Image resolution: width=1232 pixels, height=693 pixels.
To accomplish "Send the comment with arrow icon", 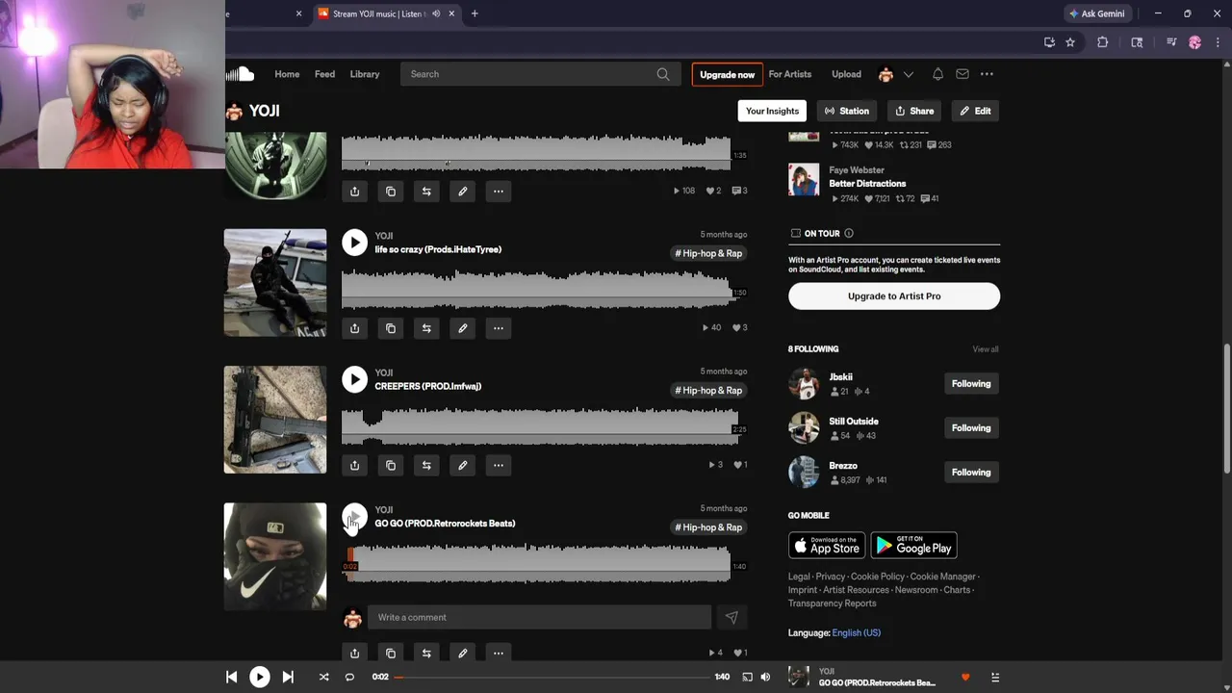I will pyautogui.click(x=731, y=618).
